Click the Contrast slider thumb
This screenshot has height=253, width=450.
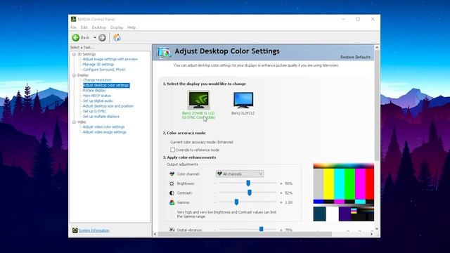pyautogui.click(x=250, y=193)
